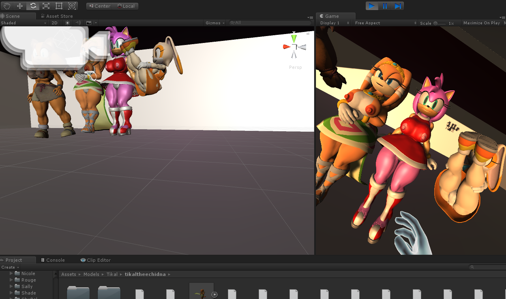
Task: Click the Pause button
Action: pyautogui.click(x=385, y=6)
